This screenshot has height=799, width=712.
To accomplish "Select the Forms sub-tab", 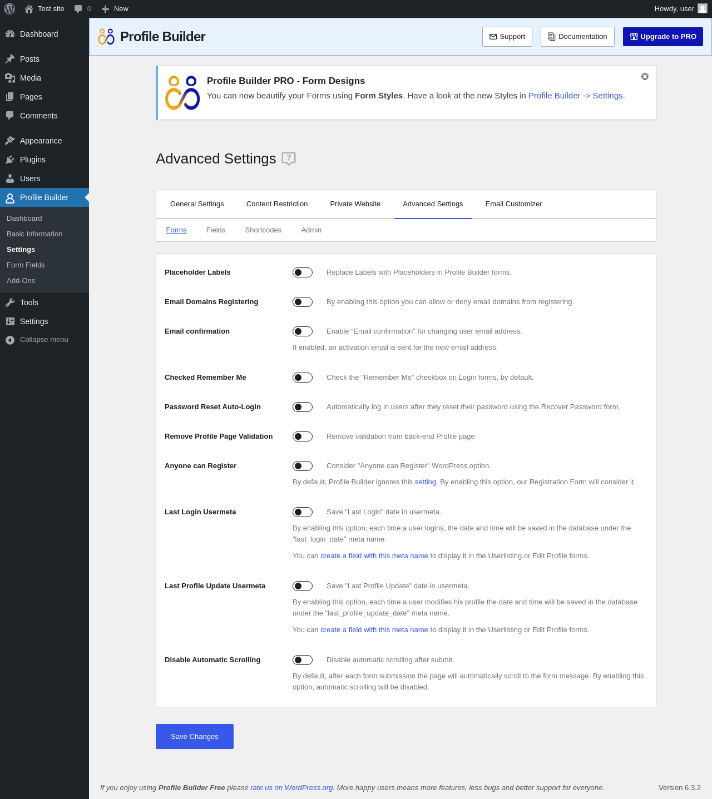I will click(x=176, y=230).
